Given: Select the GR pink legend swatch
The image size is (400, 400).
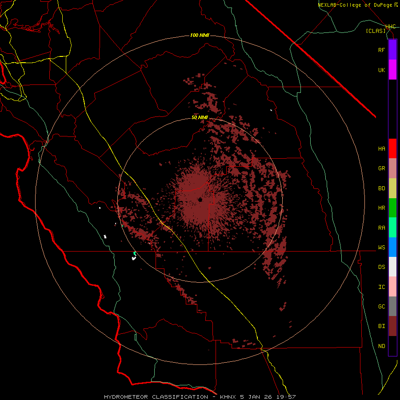Looking at the screenshot, I should click(392, 168).
